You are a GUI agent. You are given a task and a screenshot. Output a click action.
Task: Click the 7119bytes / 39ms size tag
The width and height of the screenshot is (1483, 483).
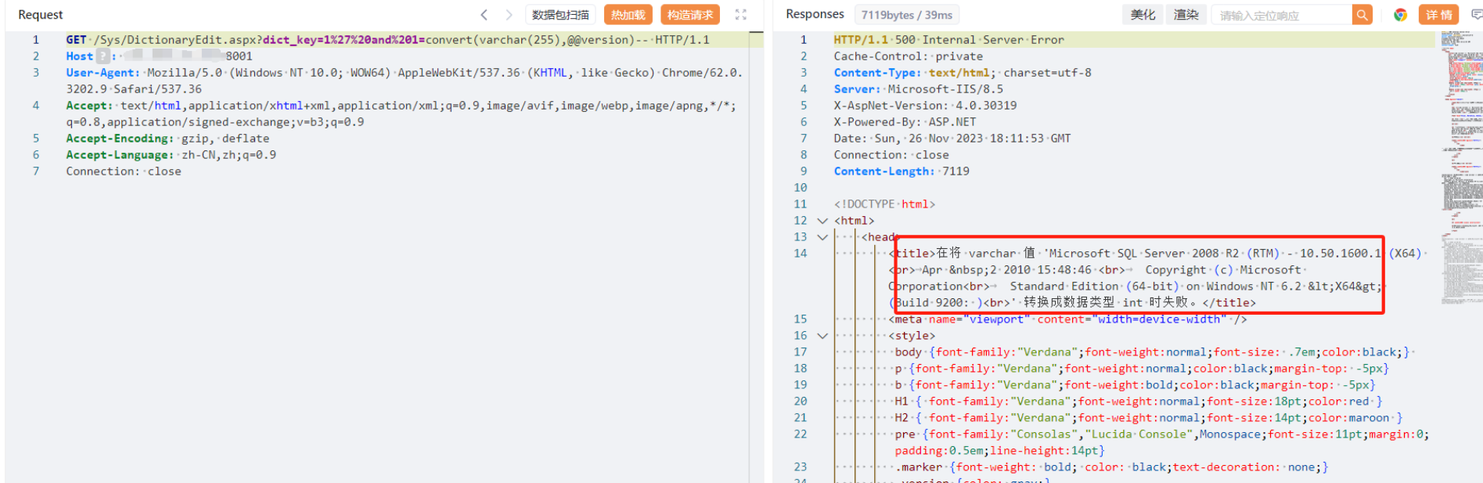(907, 15)
